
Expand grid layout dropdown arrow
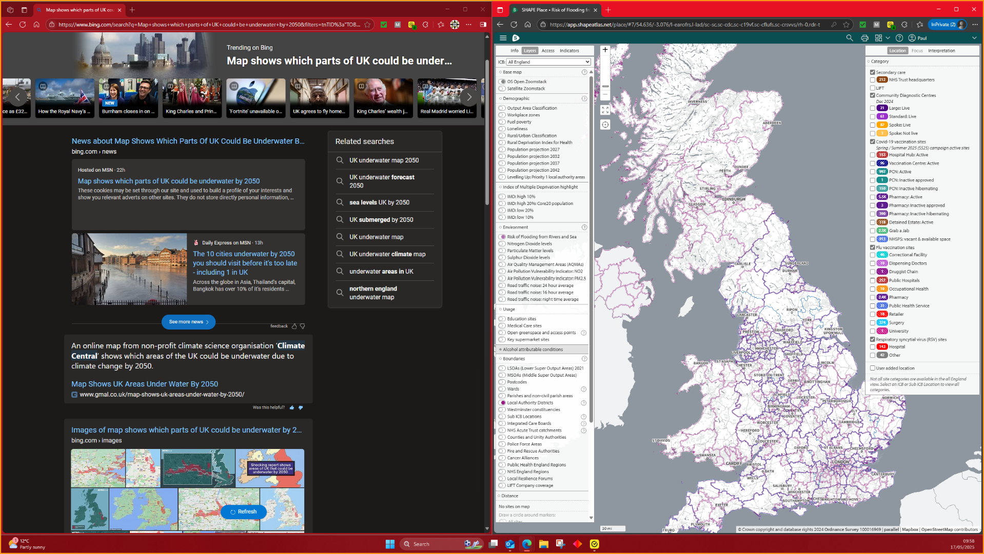click(888, 38)
